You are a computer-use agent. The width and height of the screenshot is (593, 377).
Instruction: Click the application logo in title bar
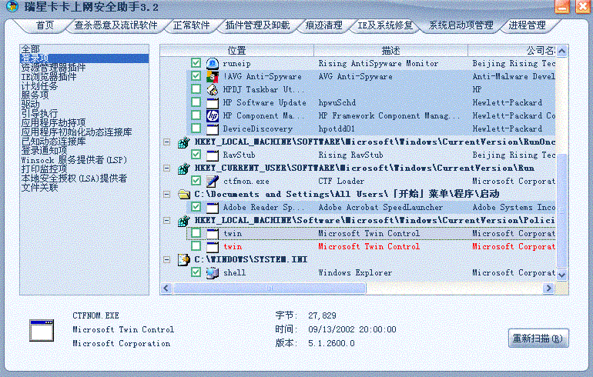12,6
